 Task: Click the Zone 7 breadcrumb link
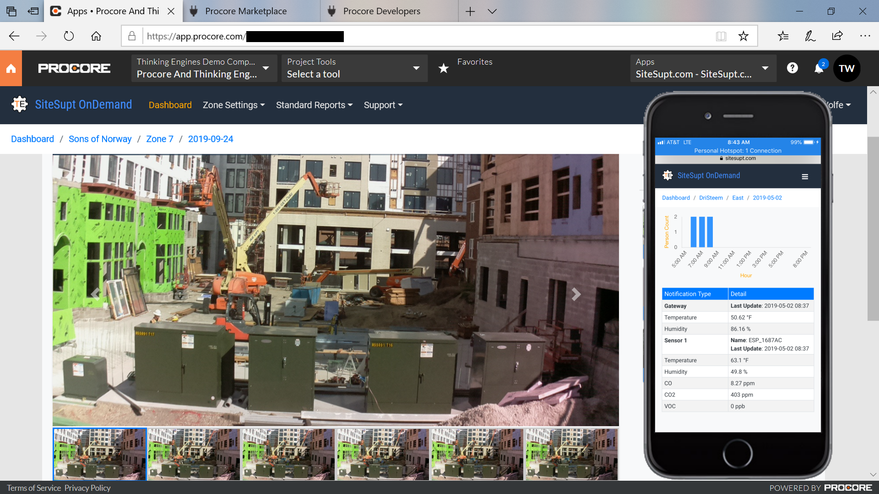coord(160,139)
